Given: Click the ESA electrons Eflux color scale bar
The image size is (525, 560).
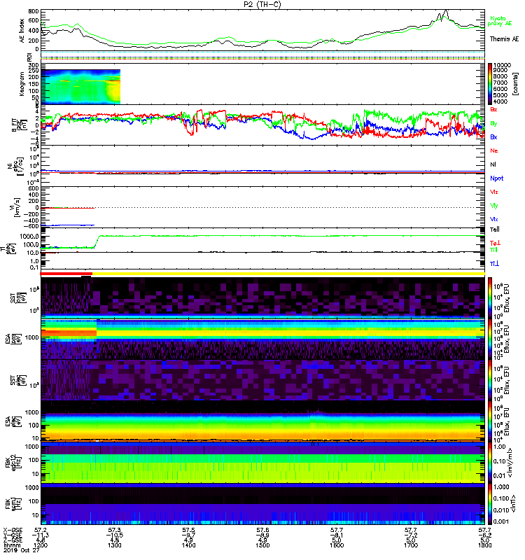Looking at the screenshot, I should (x=490, y=422).
